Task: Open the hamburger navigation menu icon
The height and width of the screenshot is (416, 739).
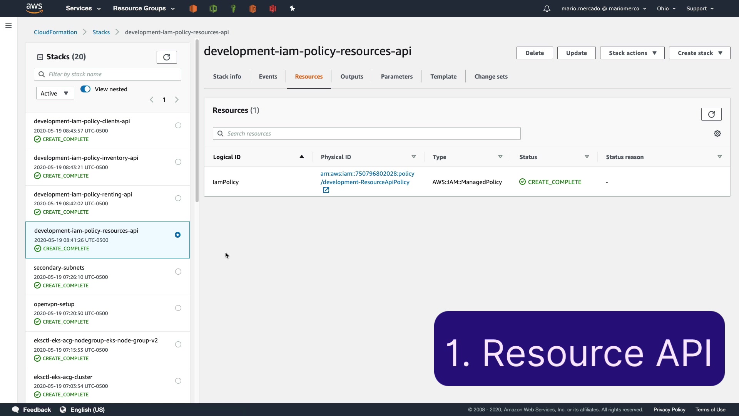Action: 8,26
